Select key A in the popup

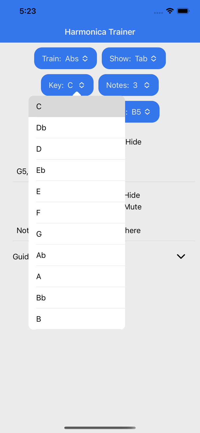click(x=76, y=277)
